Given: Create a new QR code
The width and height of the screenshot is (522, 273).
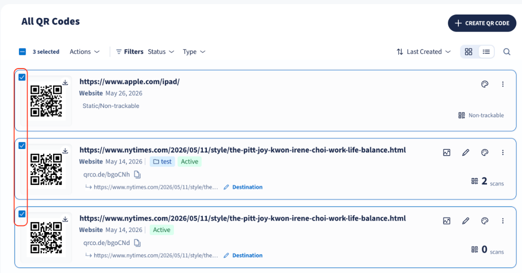Looking at the screenshot, I should coord(482,23).
